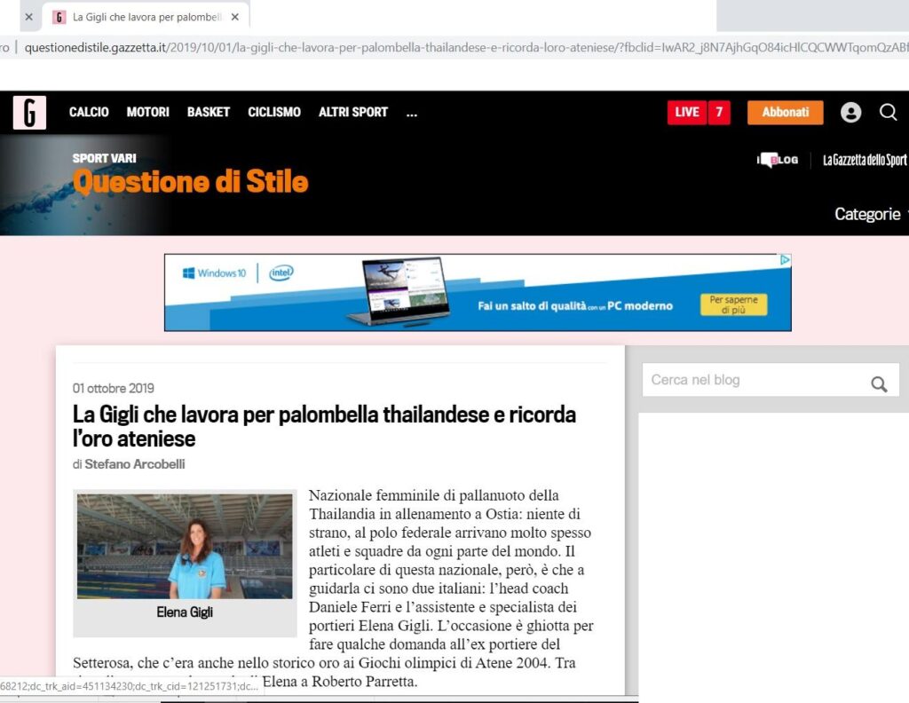Go to the ALTRI SPORT section
This screenshot has width=909, height=703.
tap(352, 113)
